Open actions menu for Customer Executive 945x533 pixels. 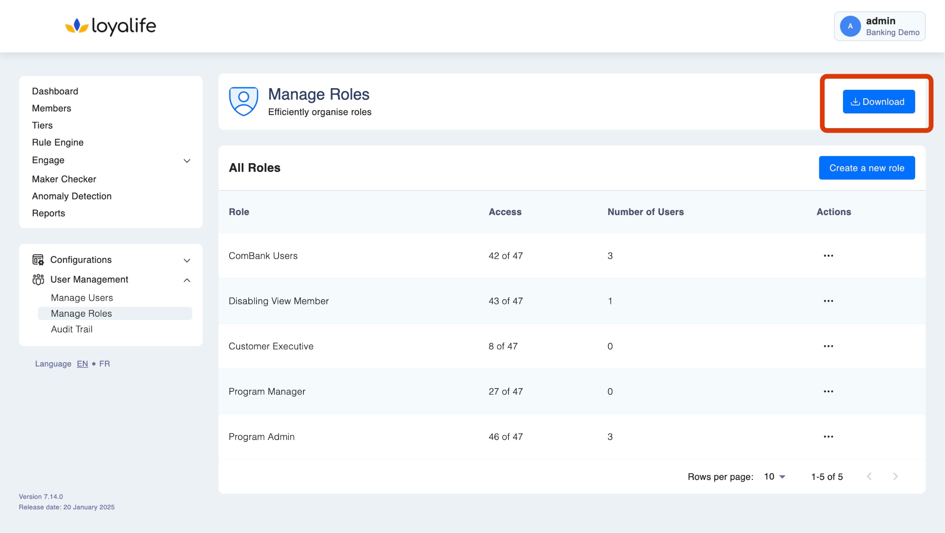click(x=828, y=346)
